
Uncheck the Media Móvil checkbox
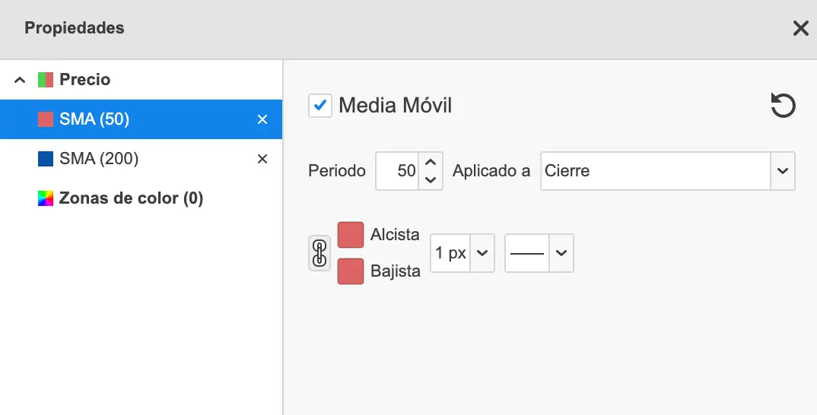pyautogui.click(x=320, y=106)
